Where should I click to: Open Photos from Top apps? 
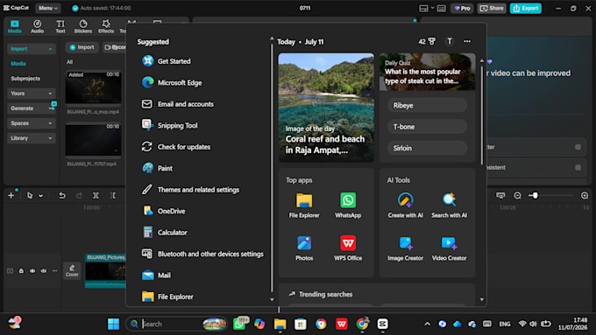point(304,248)
